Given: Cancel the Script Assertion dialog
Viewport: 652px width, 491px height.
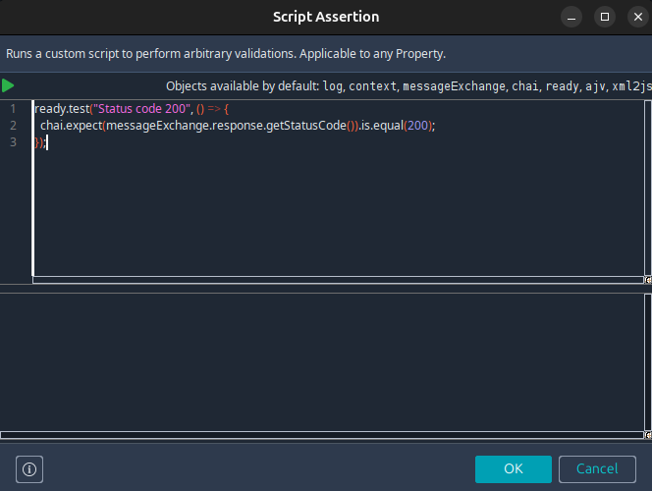Looking at the screenshot, I should (x=597, y=469).
